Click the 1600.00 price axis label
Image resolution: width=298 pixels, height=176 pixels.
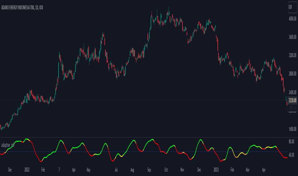pyautogui.click(x=292, y=129)
